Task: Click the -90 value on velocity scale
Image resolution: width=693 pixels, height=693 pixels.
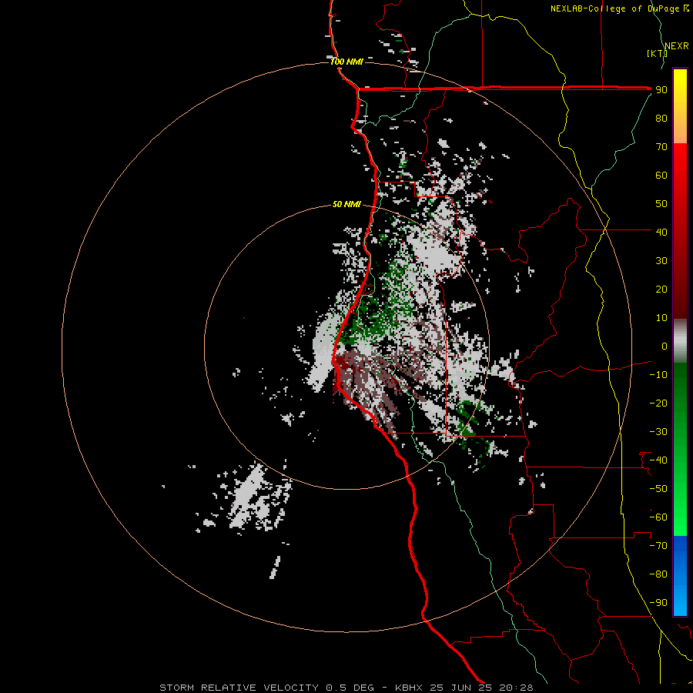Action: point(658,603)
